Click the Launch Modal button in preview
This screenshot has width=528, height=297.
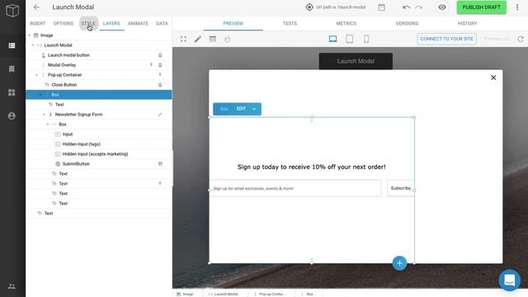[356, 61]
